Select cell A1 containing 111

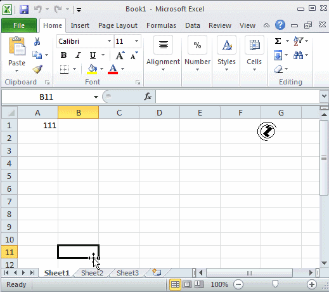tap(37, 125)
